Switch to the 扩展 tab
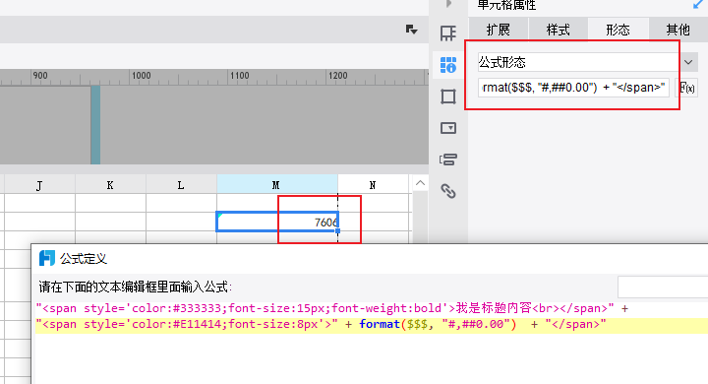Screen dimensions: 708x384 [498, 30]
